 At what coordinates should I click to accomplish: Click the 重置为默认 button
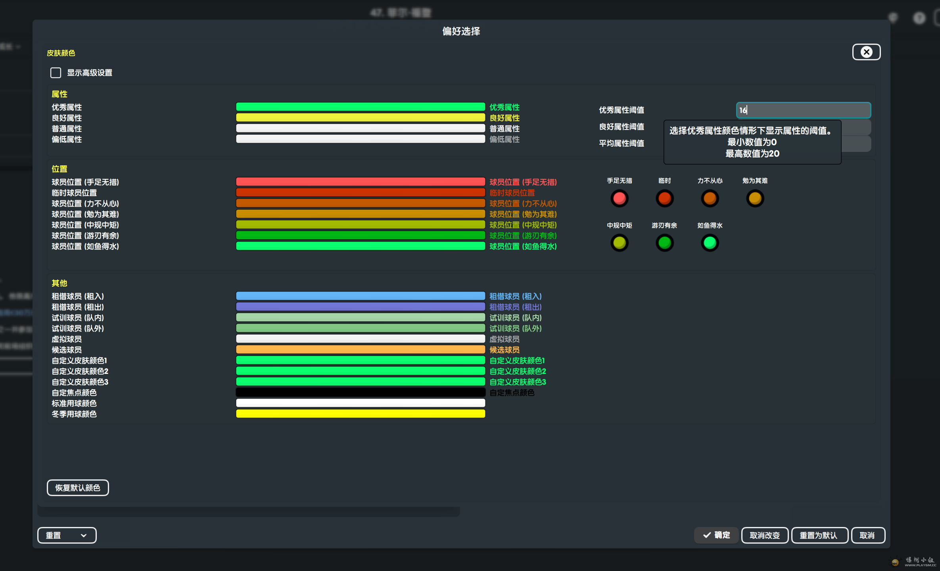tap(819, 535)
